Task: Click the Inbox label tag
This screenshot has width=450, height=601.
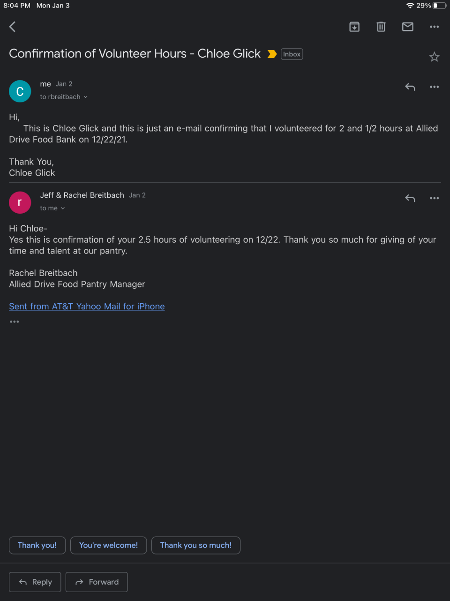Action: pyautogui.click(x=292, y=54)
